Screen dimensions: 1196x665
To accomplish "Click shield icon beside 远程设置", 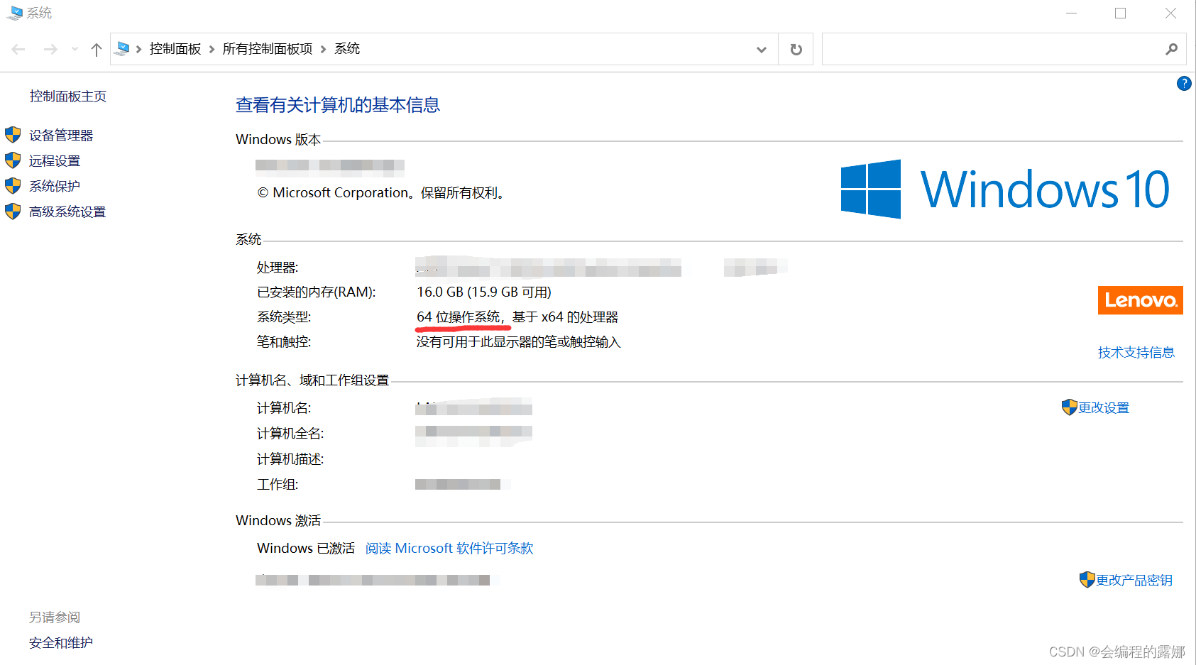I will 13,160.
